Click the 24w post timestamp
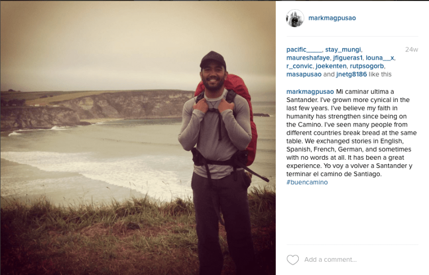Image resolution: width=429 pixels, height=275 pixels. [412, 49]
